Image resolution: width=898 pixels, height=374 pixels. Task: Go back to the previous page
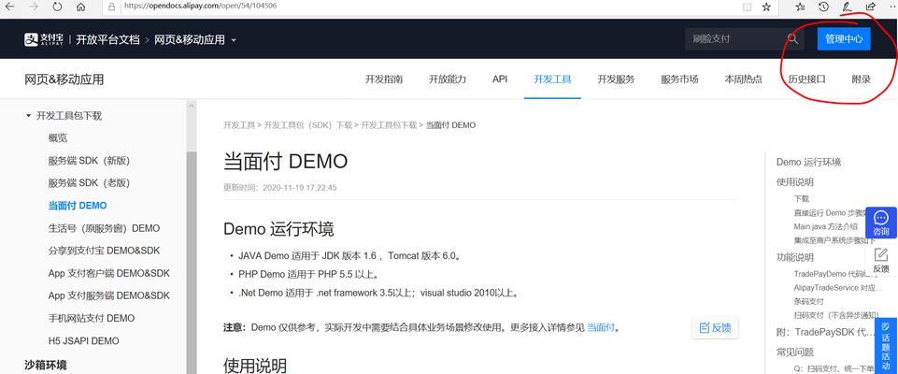[x=10, y=7]
